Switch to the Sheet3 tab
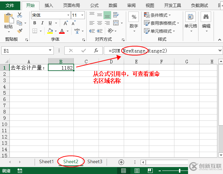 point(95,161)
